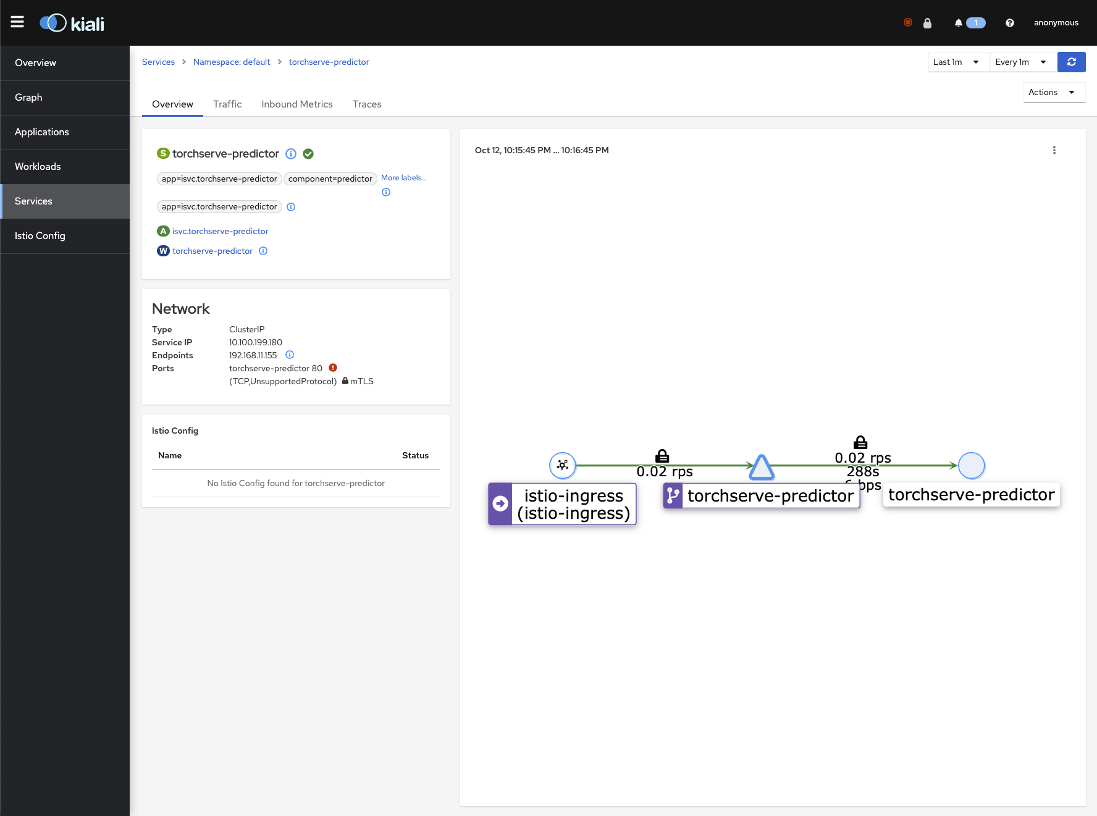Click the More labels link

coord(403,178)
